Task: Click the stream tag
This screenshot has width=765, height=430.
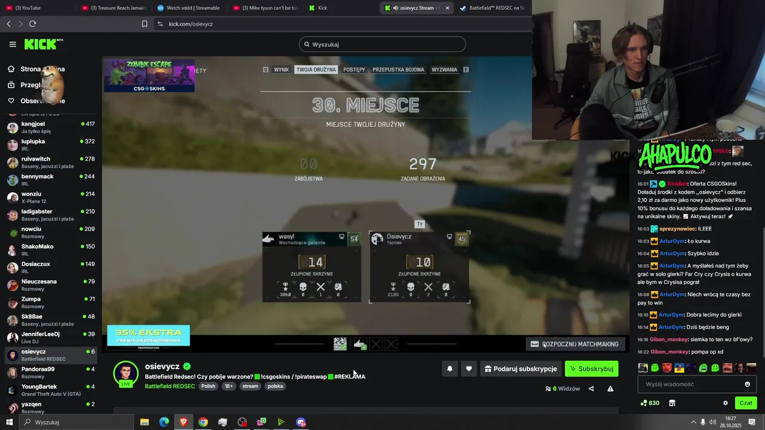Action: tap(250, 386)
